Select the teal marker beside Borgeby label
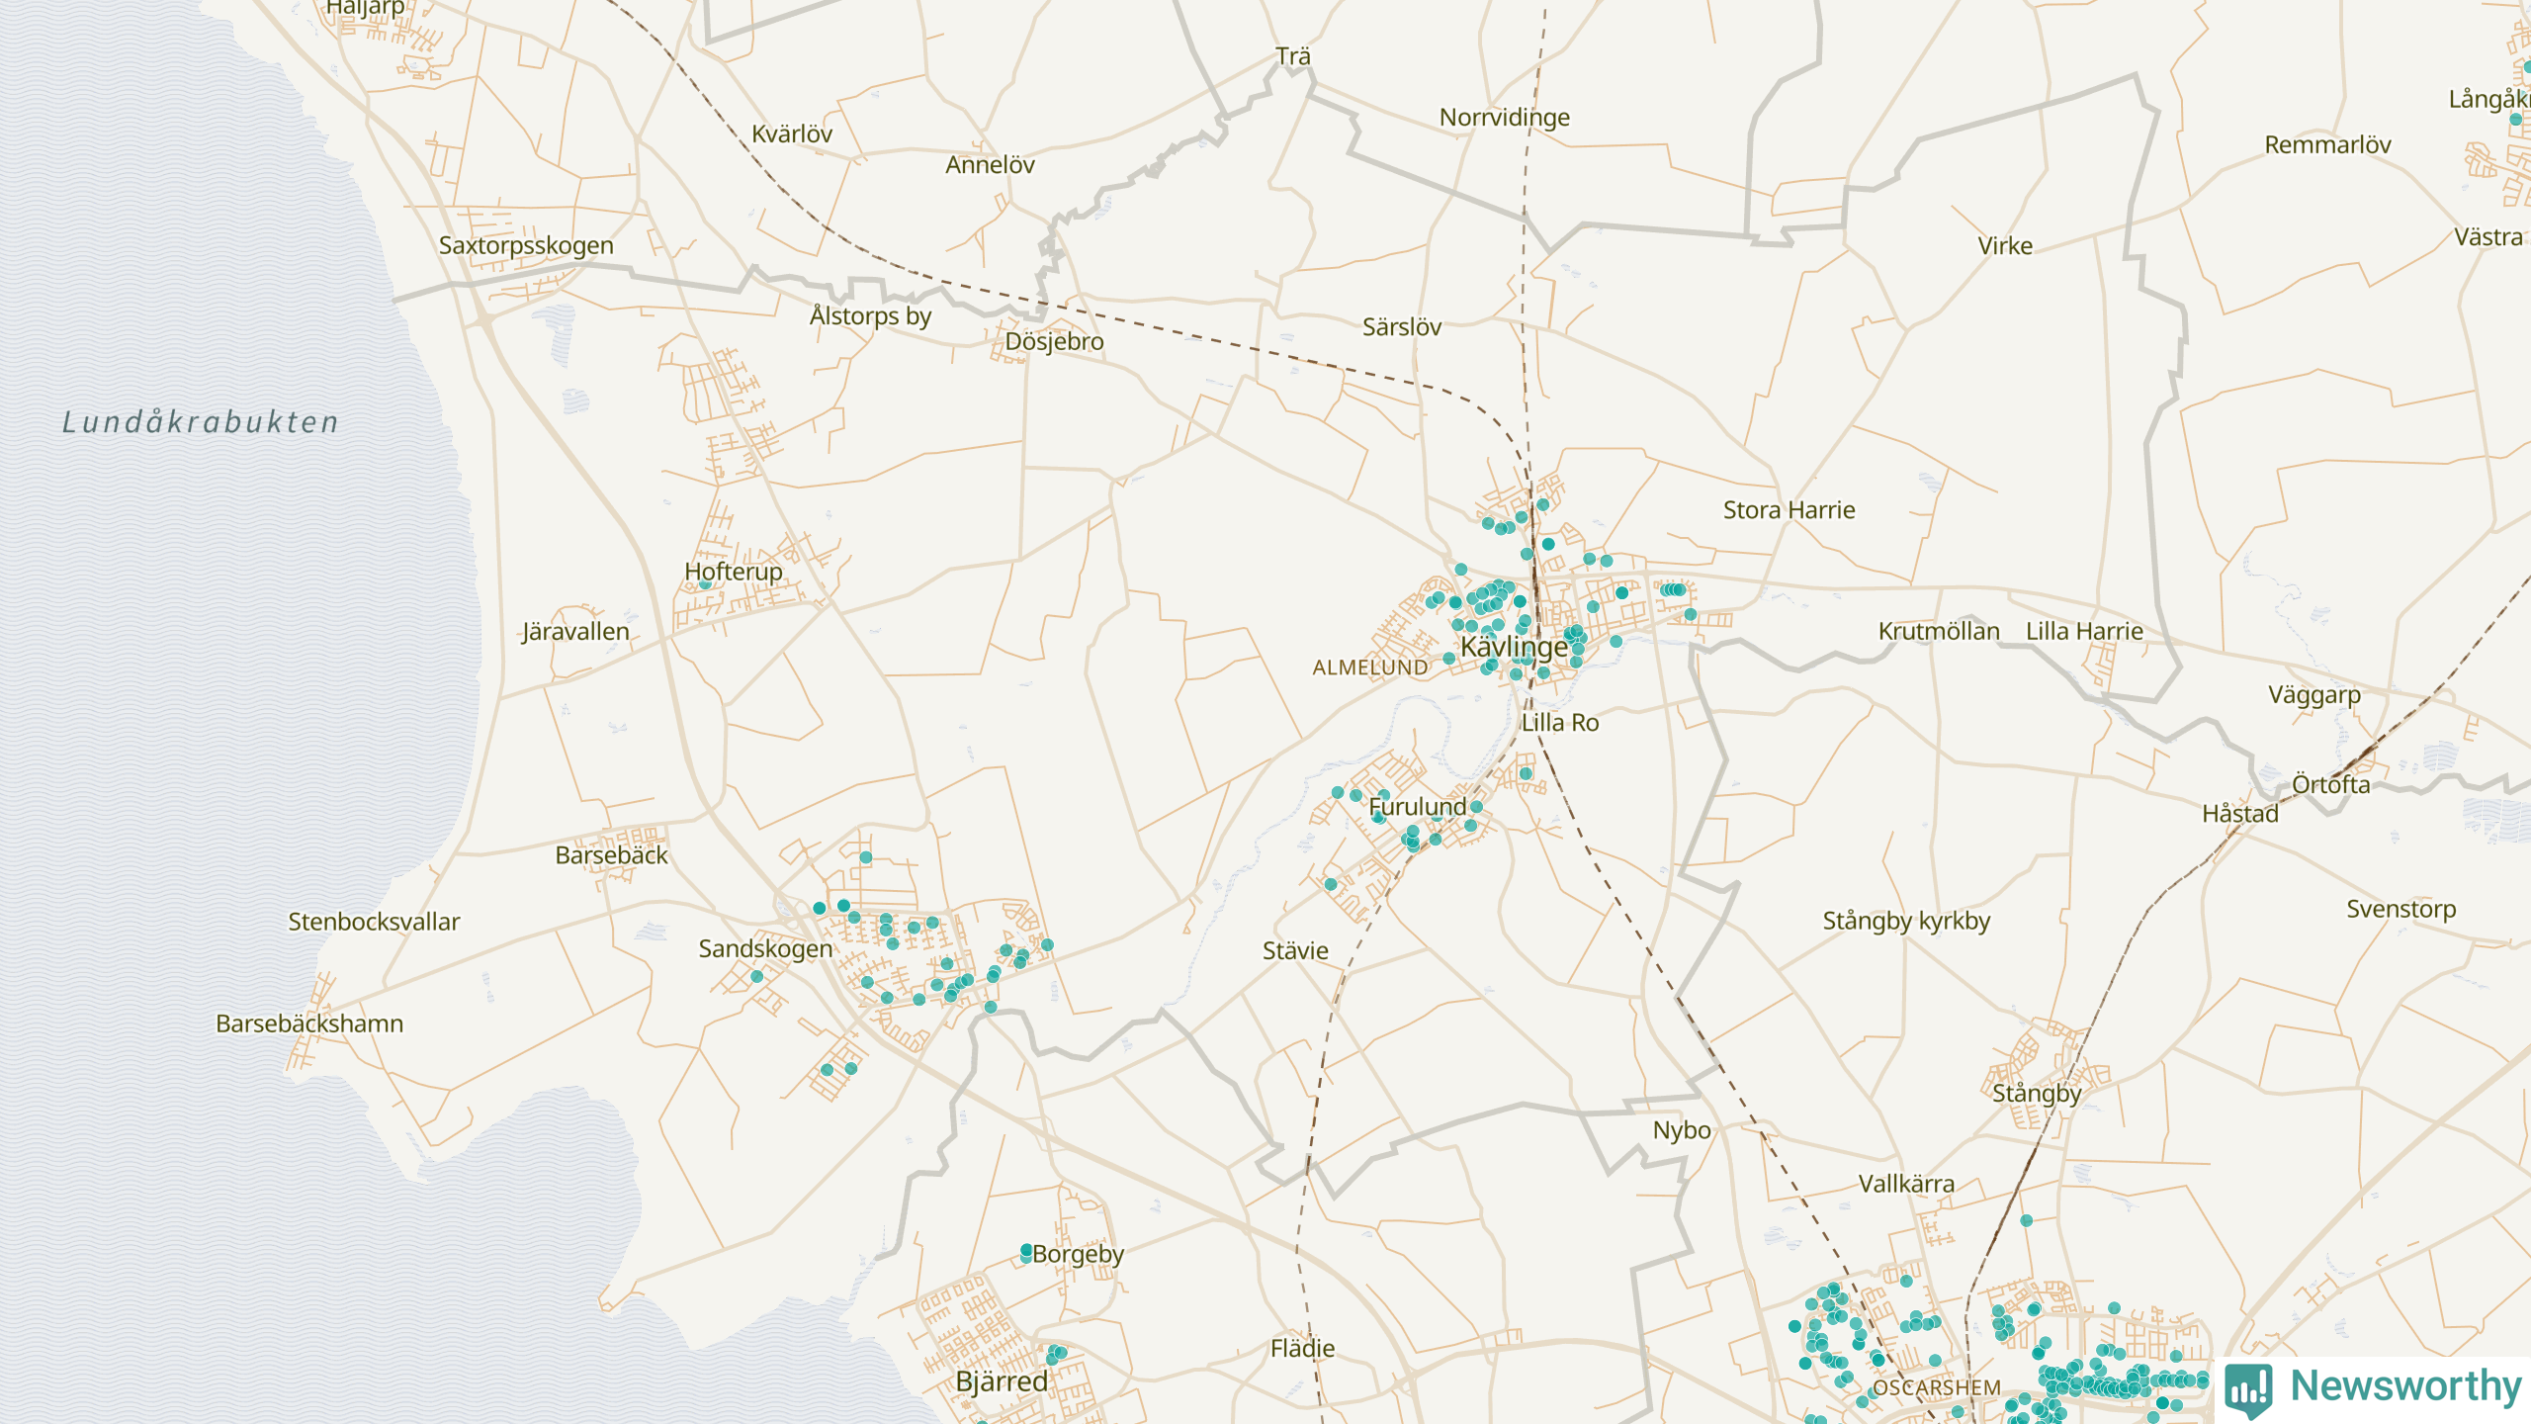Screen dimensions: 2531x1424 point(1026,1252)
